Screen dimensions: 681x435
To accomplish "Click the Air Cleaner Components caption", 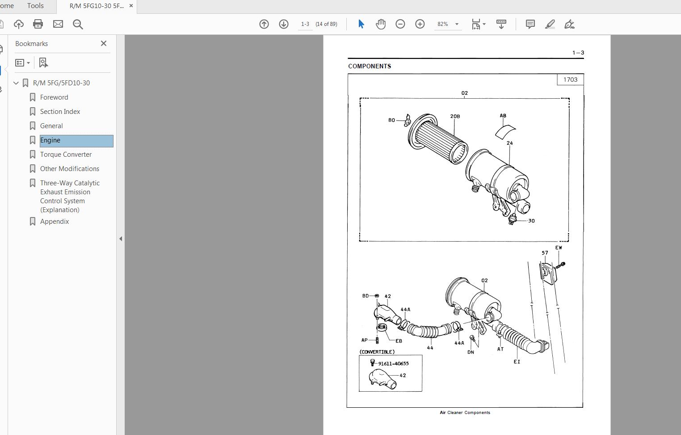I will [465, 413].
